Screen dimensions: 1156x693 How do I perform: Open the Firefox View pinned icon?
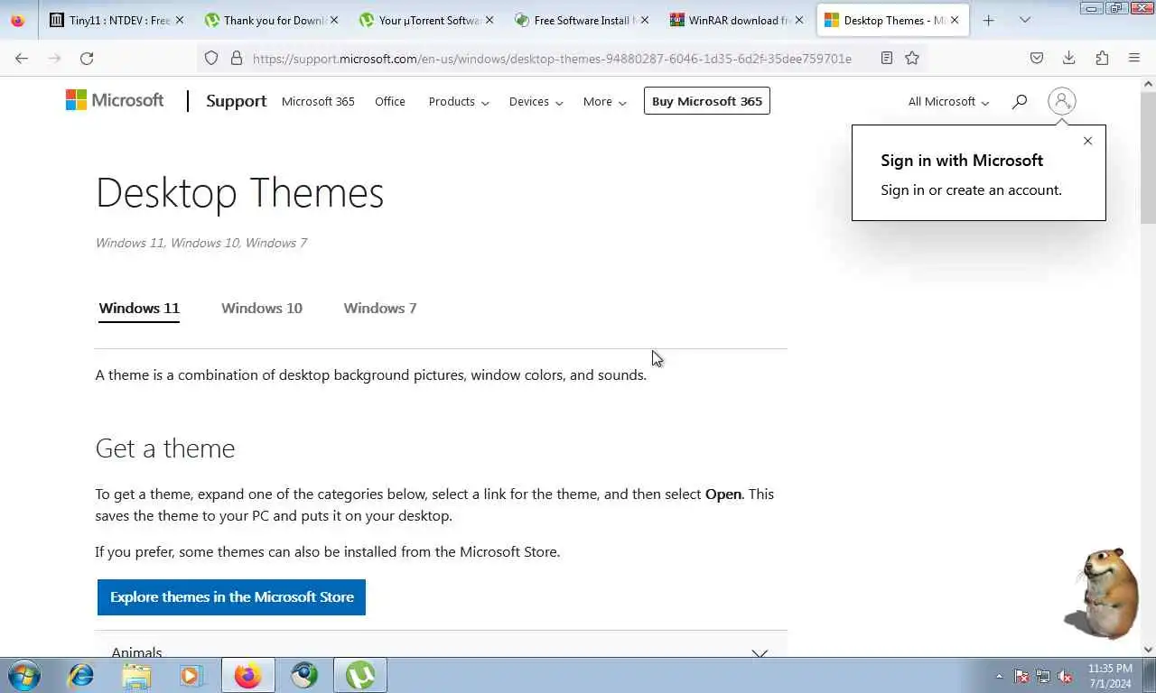tap(17, 20)
